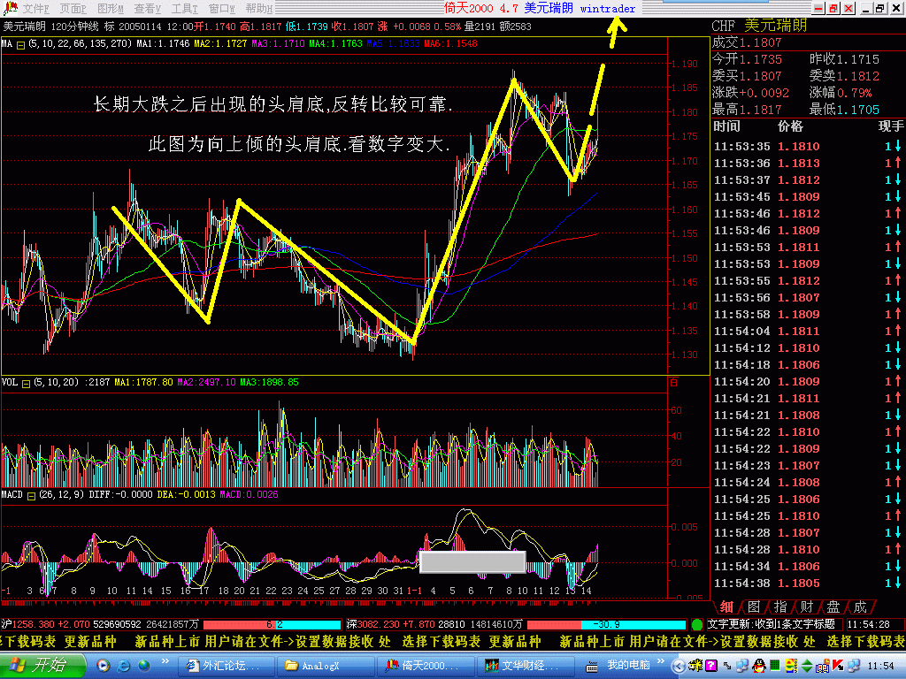
Task: Click the 深 index value 3082.230
Action: (x=379, y=624)
